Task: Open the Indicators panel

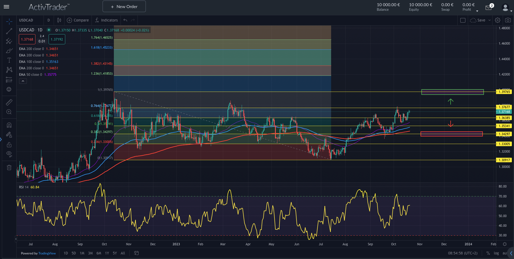Action: coord(106,20)
